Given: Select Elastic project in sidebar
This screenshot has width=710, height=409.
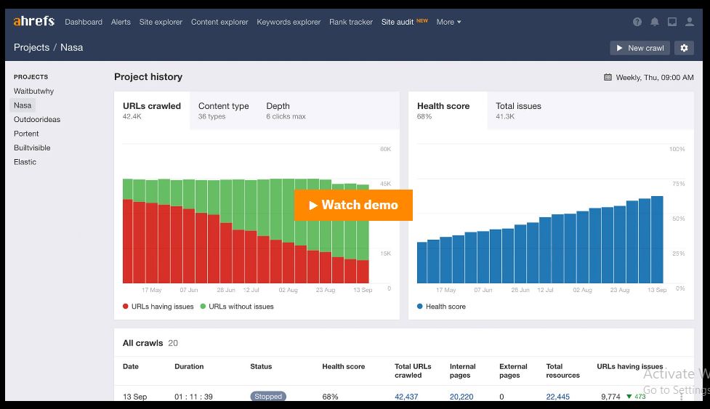Looking at the screenshot, I should [25, 162].
